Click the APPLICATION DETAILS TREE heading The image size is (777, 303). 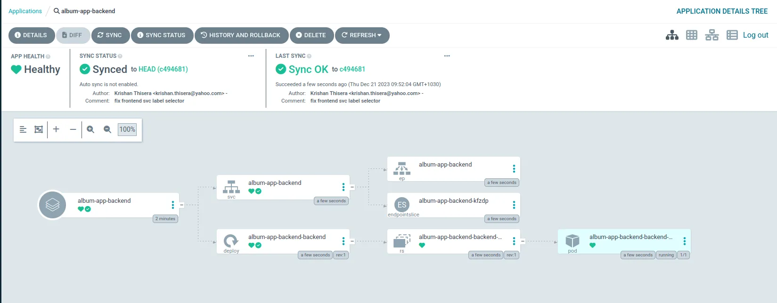pyautogui.click(x=722, y=11)
